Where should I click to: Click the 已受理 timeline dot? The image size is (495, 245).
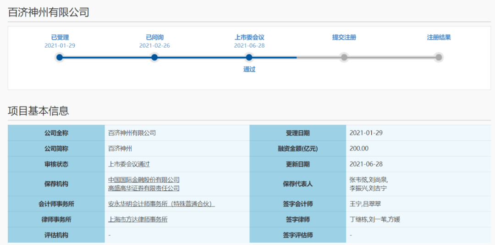click(60, 57)
